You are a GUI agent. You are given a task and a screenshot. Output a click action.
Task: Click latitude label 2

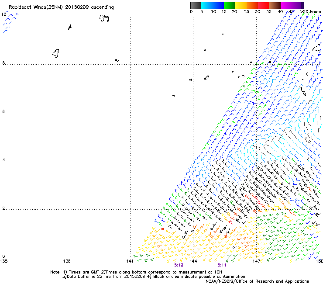point(3,208)
